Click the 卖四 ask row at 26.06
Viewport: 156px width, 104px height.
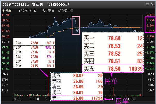pos(77,81)
